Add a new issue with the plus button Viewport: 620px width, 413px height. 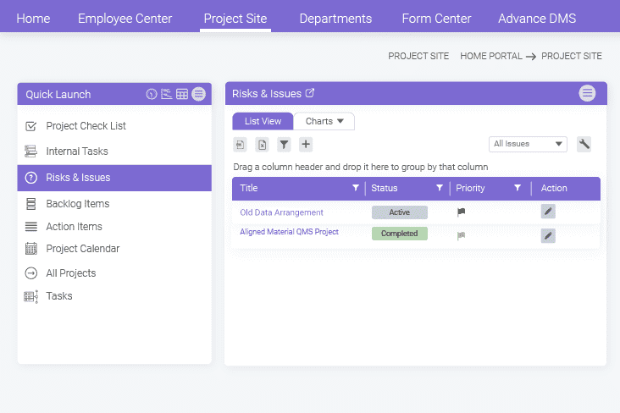(x=306, y=144)
